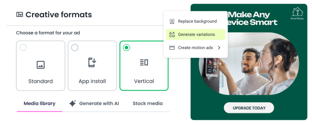Click the Vertical format layout icon
Screen dimensions: 312x125
(x=144, y=63)
